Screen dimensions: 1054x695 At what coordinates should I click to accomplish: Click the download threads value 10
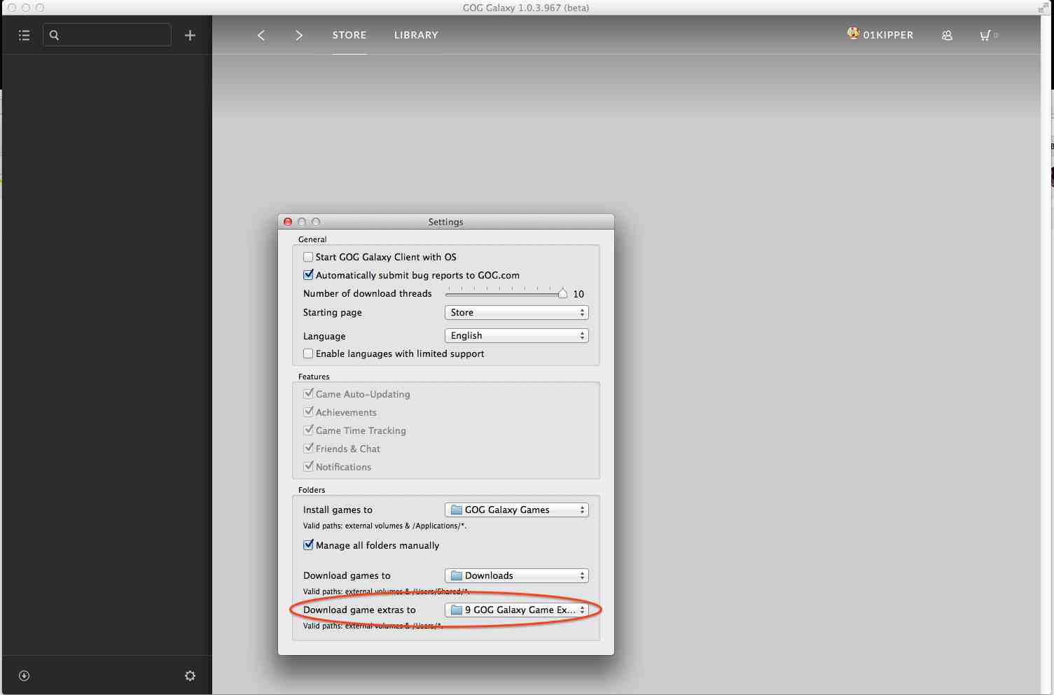click(x=578, y=294)
